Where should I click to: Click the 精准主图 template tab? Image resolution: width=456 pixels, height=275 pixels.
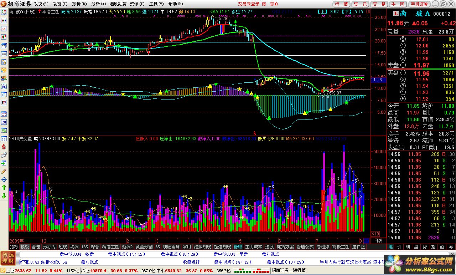pos(110,246)
